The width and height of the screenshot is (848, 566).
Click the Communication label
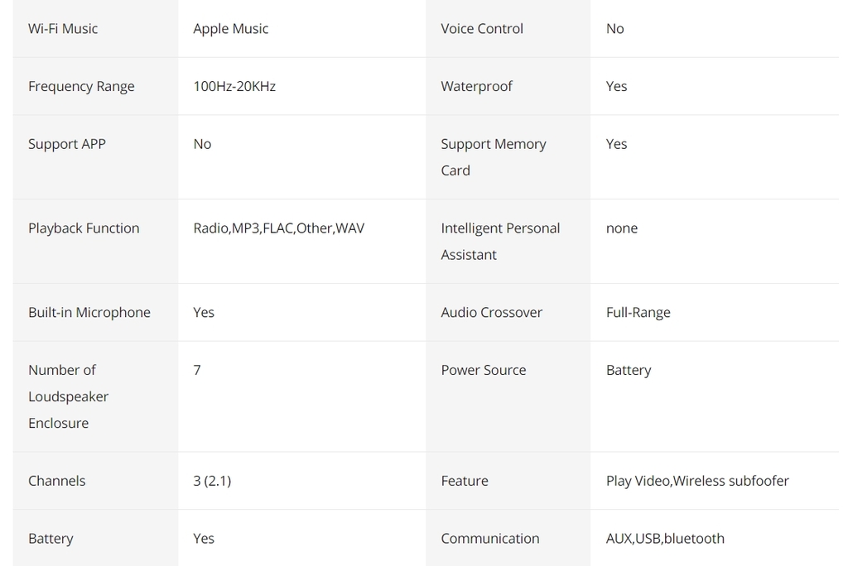(490, 539)
